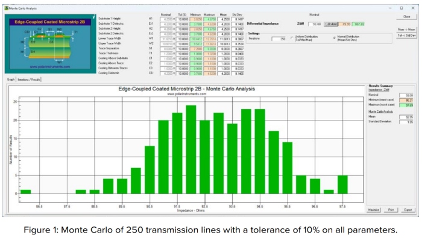Click the tallest histogram bar
The height and width of the screenshot is (238, 422).
[x=191, y=149]
